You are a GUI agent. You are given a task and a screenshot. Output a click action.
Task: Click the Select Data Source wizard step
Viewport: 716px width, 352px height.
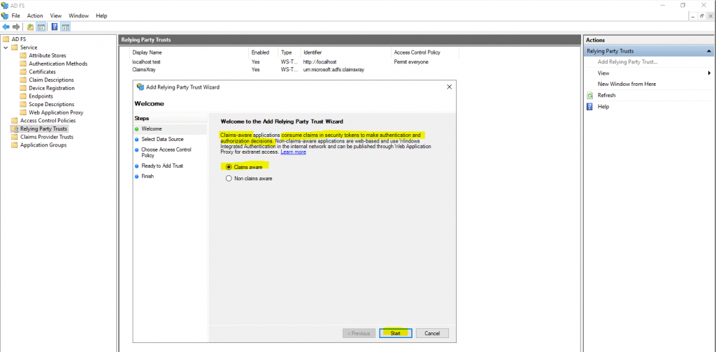click(x=162, y=139)
